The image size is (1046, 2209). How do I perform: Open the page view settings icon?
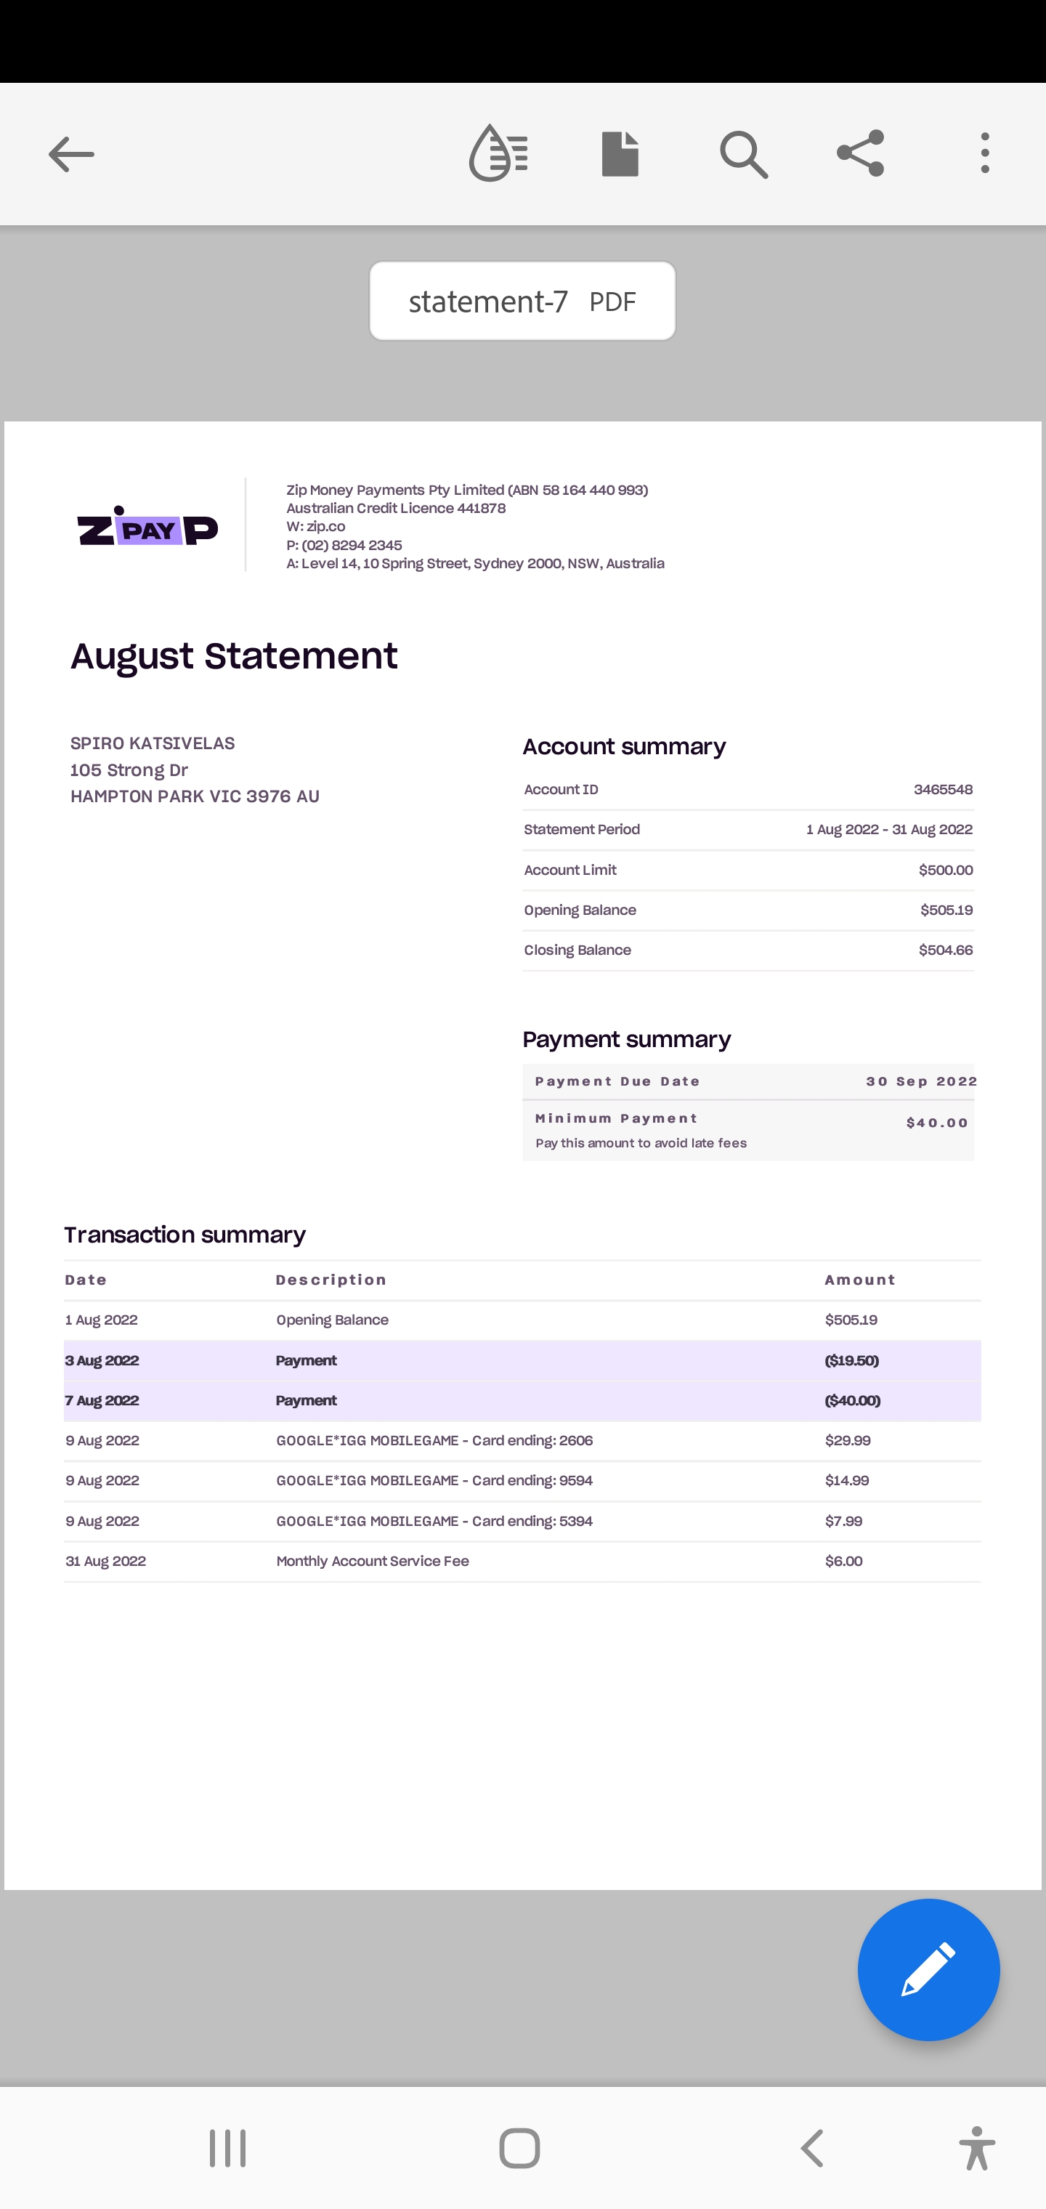[620, 154]
